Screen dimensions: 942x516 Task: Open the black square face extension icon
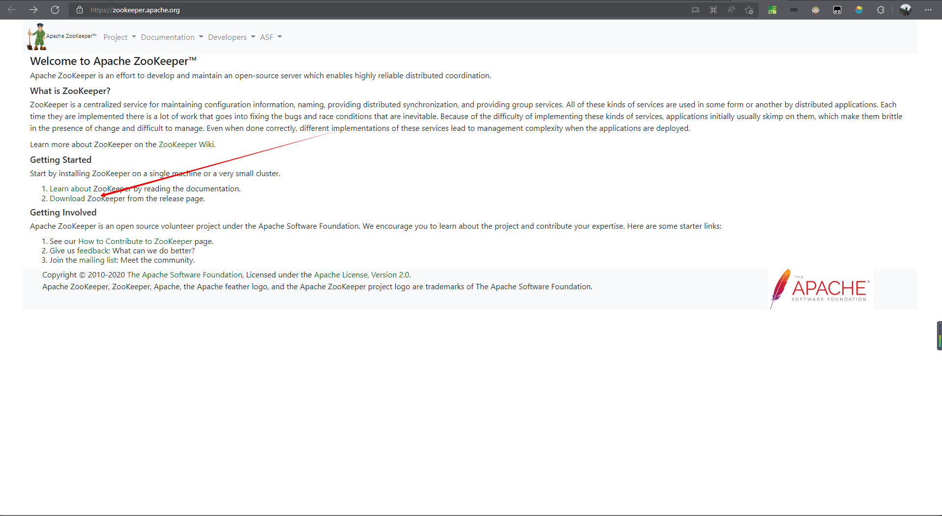tap(837, 10)
